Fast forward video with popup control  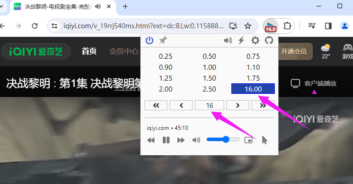[x=181, y=140]
